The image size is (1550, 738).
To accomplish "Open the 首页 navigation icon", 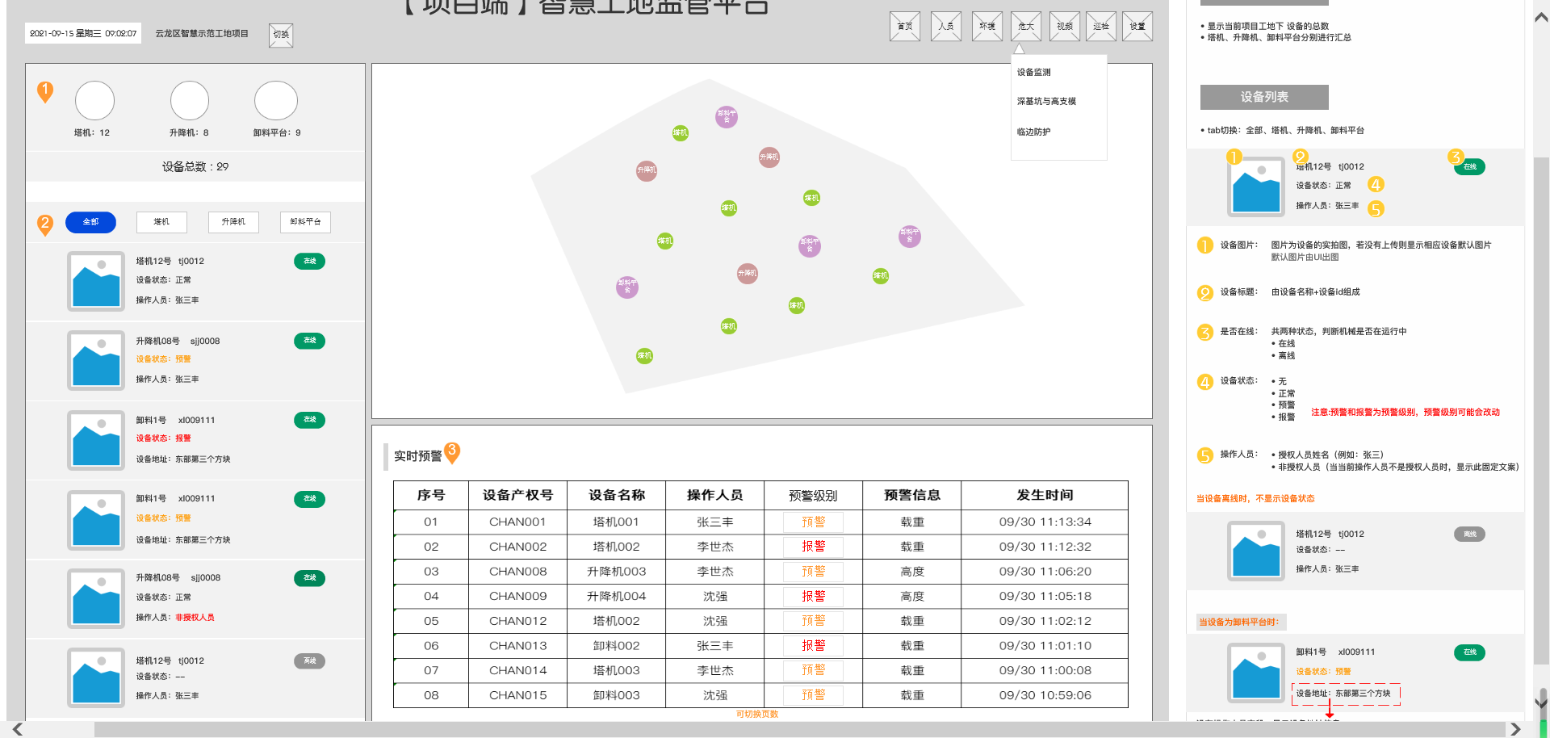I will pos(905,27).
